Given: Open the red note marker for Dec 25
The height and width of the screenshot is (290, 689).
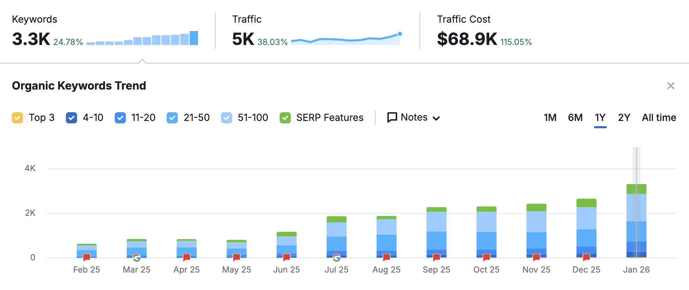Looking at the screenshot, I should tap(586, 258).
